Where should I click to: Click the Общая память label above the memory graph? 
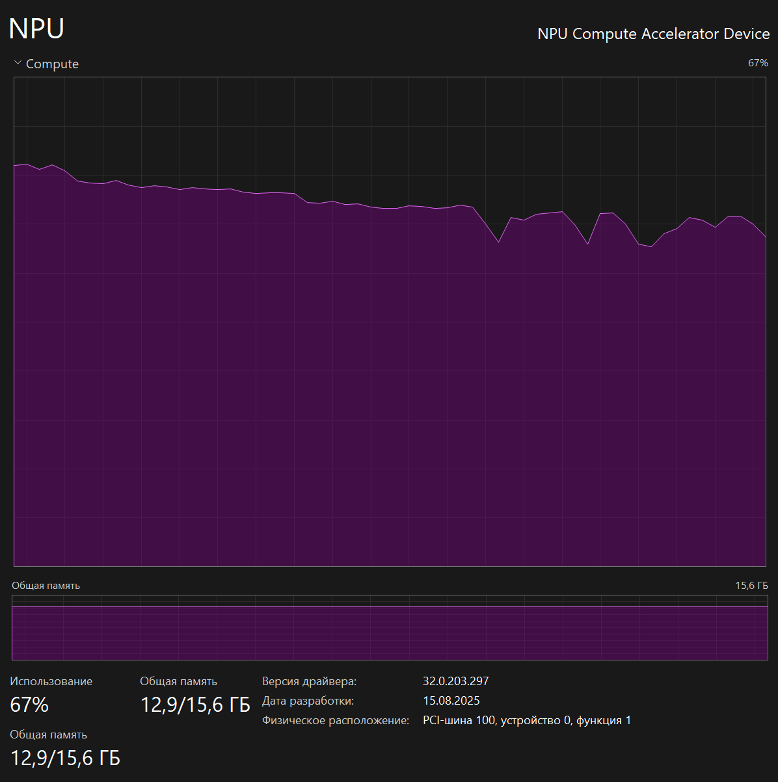pos(46,586)
